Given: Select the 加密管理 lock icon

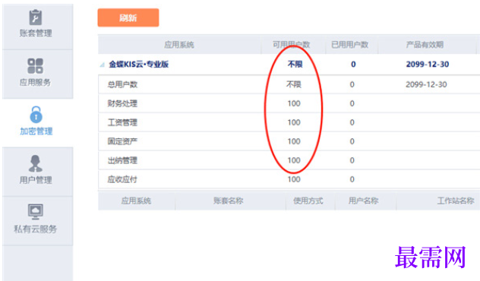Looking at the screenshot, I should click(x=36, y=115).
